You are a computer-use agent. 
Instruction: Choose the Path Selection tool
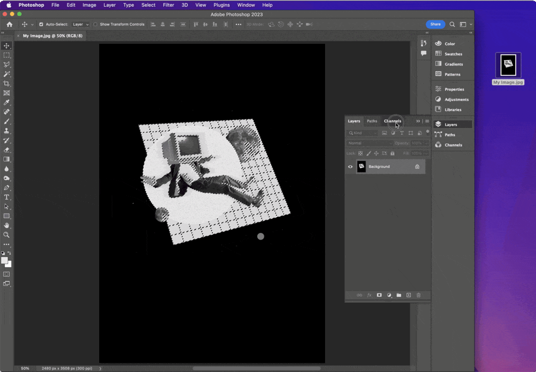click(x=6, y=206)
